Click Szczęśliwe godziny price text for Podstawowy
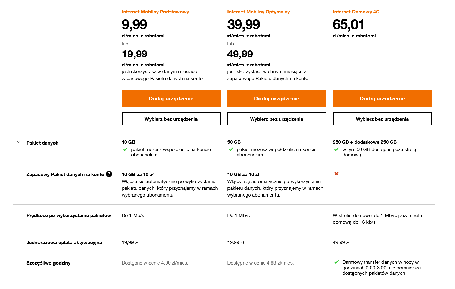This screenshot has height=289, width=455. tap(155, 263)
